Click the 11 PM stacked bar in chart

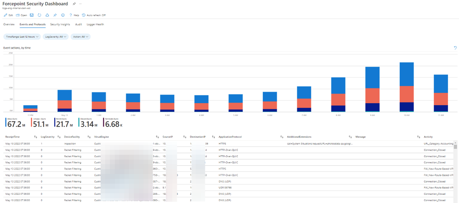30,108
